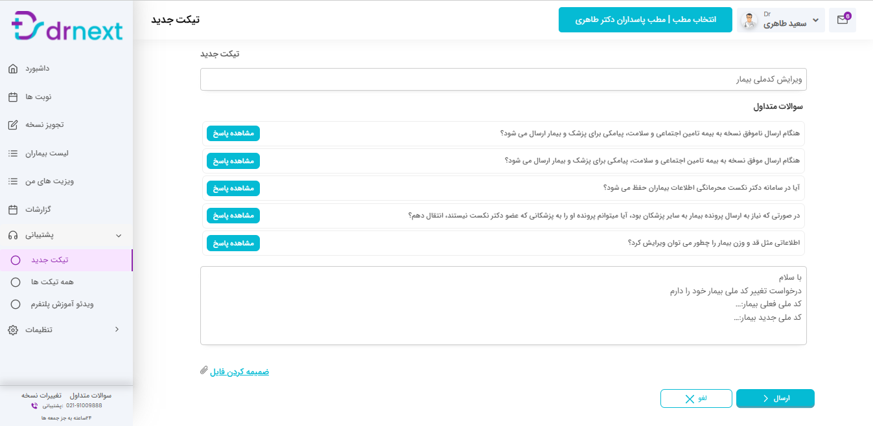This screenshot has width=873, height=426.
Task: View answer for ارسال موفق نسخه question
Action: 233,161
